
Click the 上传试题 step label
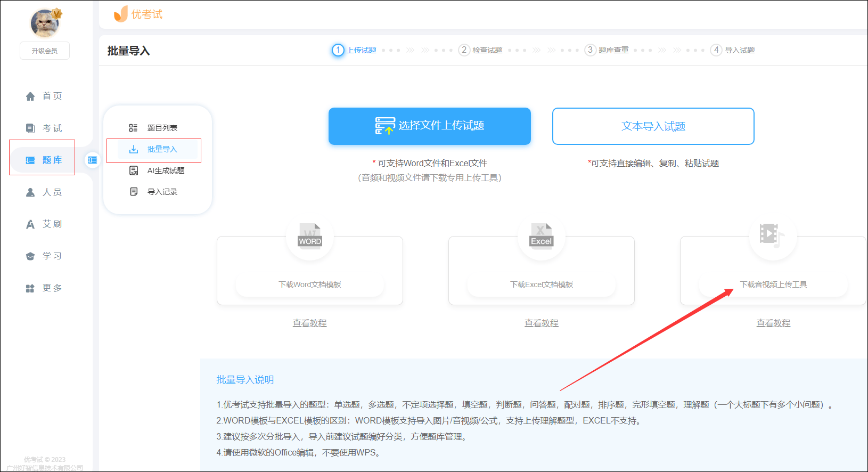(362, 50)
